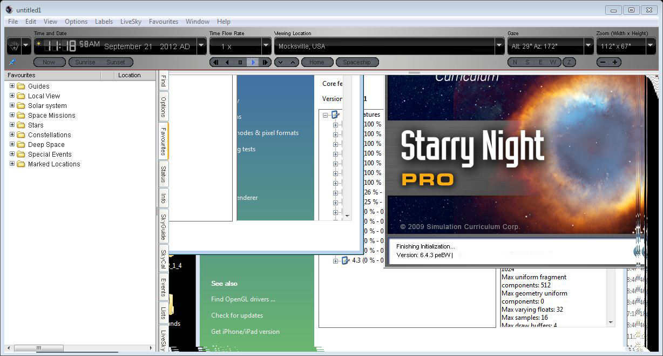Image resolution: width=663 pixels, height=356 pixels.
Task: Click the Now time button
Action: click(x=49, y=62)
